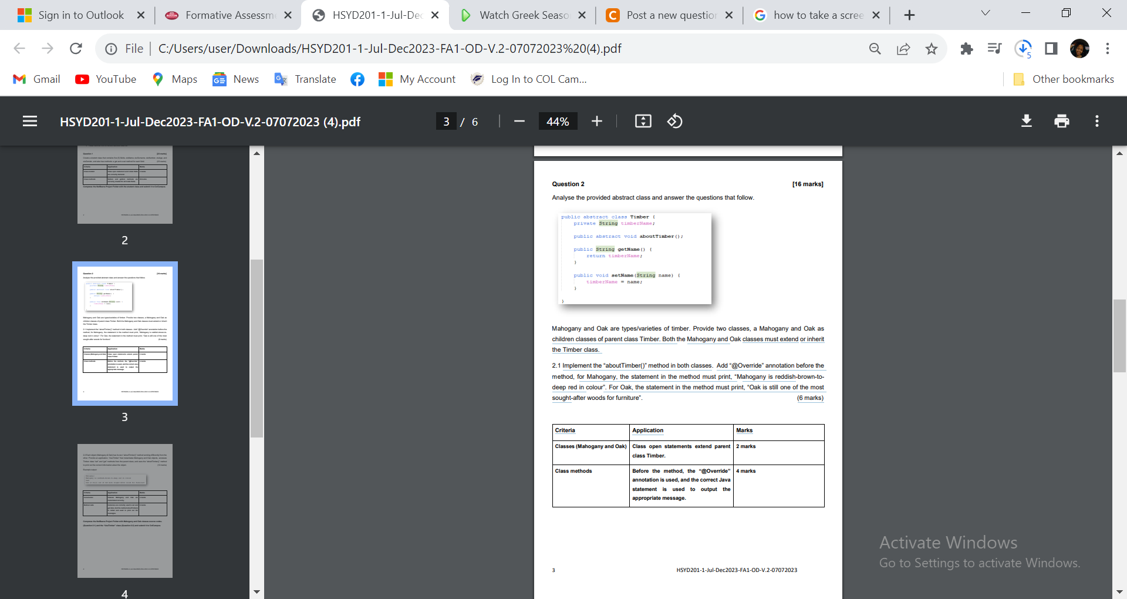Open the YouTube bookmark
Image resolution: width=1127 pixels, height=599 pixels.
tap(105, 79)
